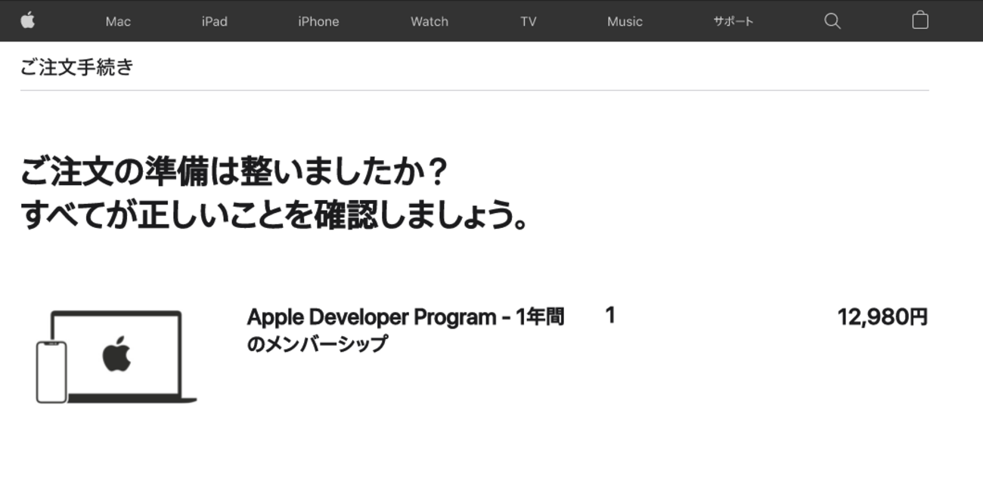Select iPhone in the navigation bar

point(318,21)
